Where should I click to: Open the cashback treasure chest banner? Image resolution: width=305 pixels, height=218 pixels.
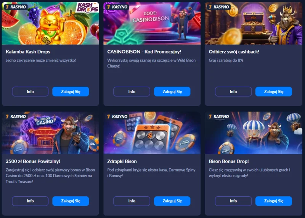pyautogui.click(x=254, y=23)
